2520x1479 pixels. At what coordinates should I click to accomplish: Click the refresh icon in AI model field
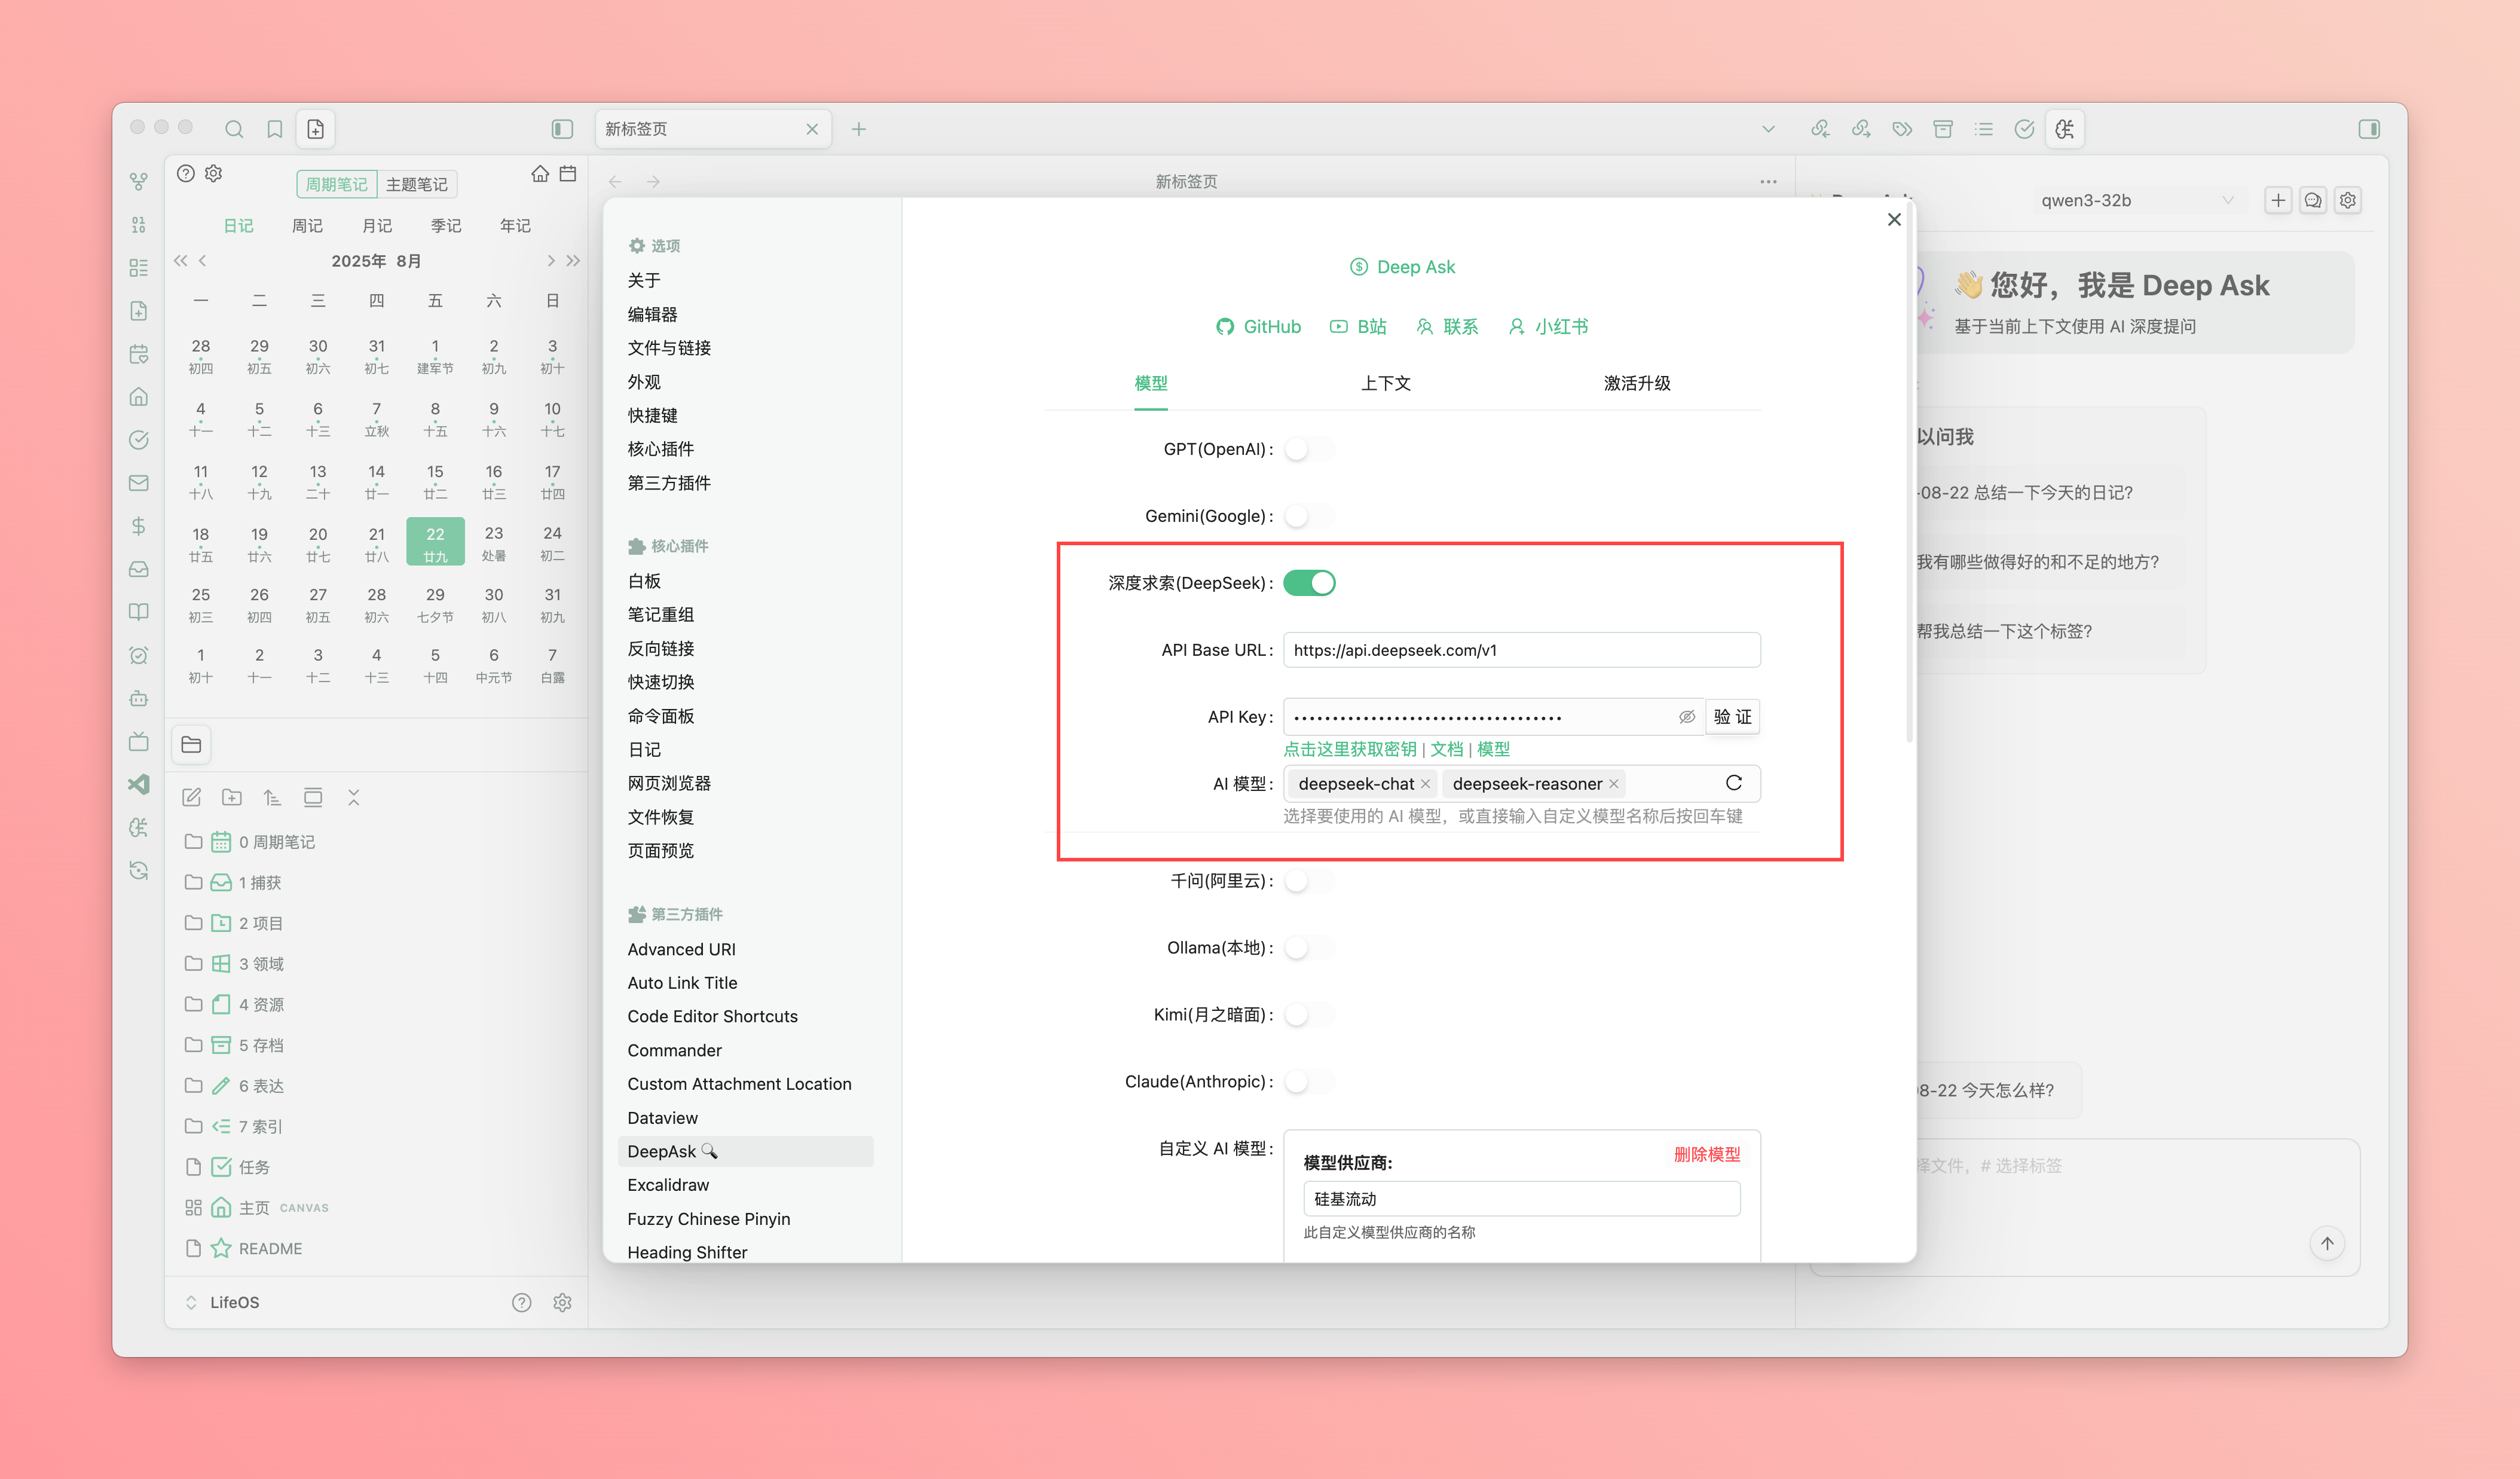click(1733, 783)
